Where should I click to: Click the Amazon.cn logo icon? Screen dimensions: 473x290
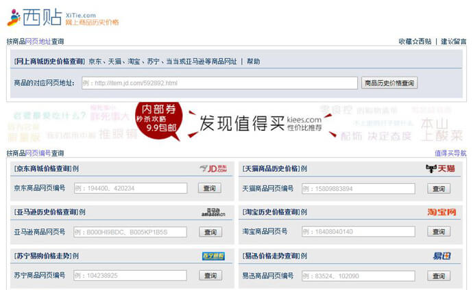tap(213, 212)
